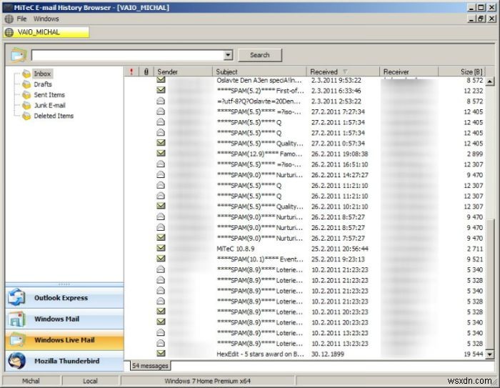This screenshot has height=388, width=500.
Task: Sort messages by the Size [B] column
Action: pyautogui.click(x=461, y=71)
